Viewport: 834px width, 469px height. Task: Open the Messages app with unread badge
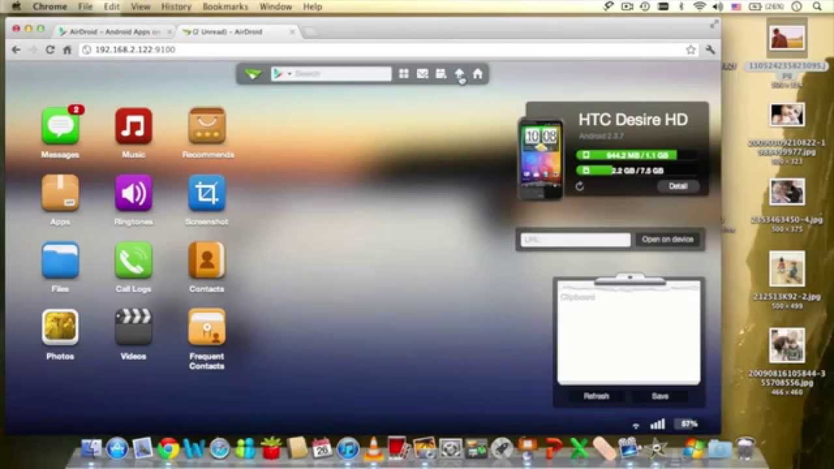pos(61,126)
